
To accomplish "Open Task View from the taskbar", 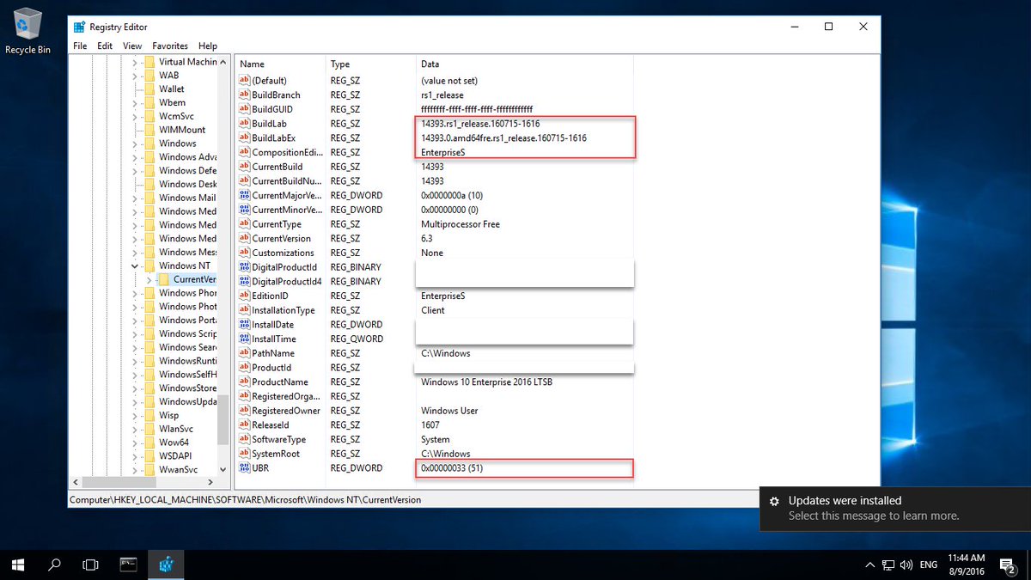I will tap(90, 565).
